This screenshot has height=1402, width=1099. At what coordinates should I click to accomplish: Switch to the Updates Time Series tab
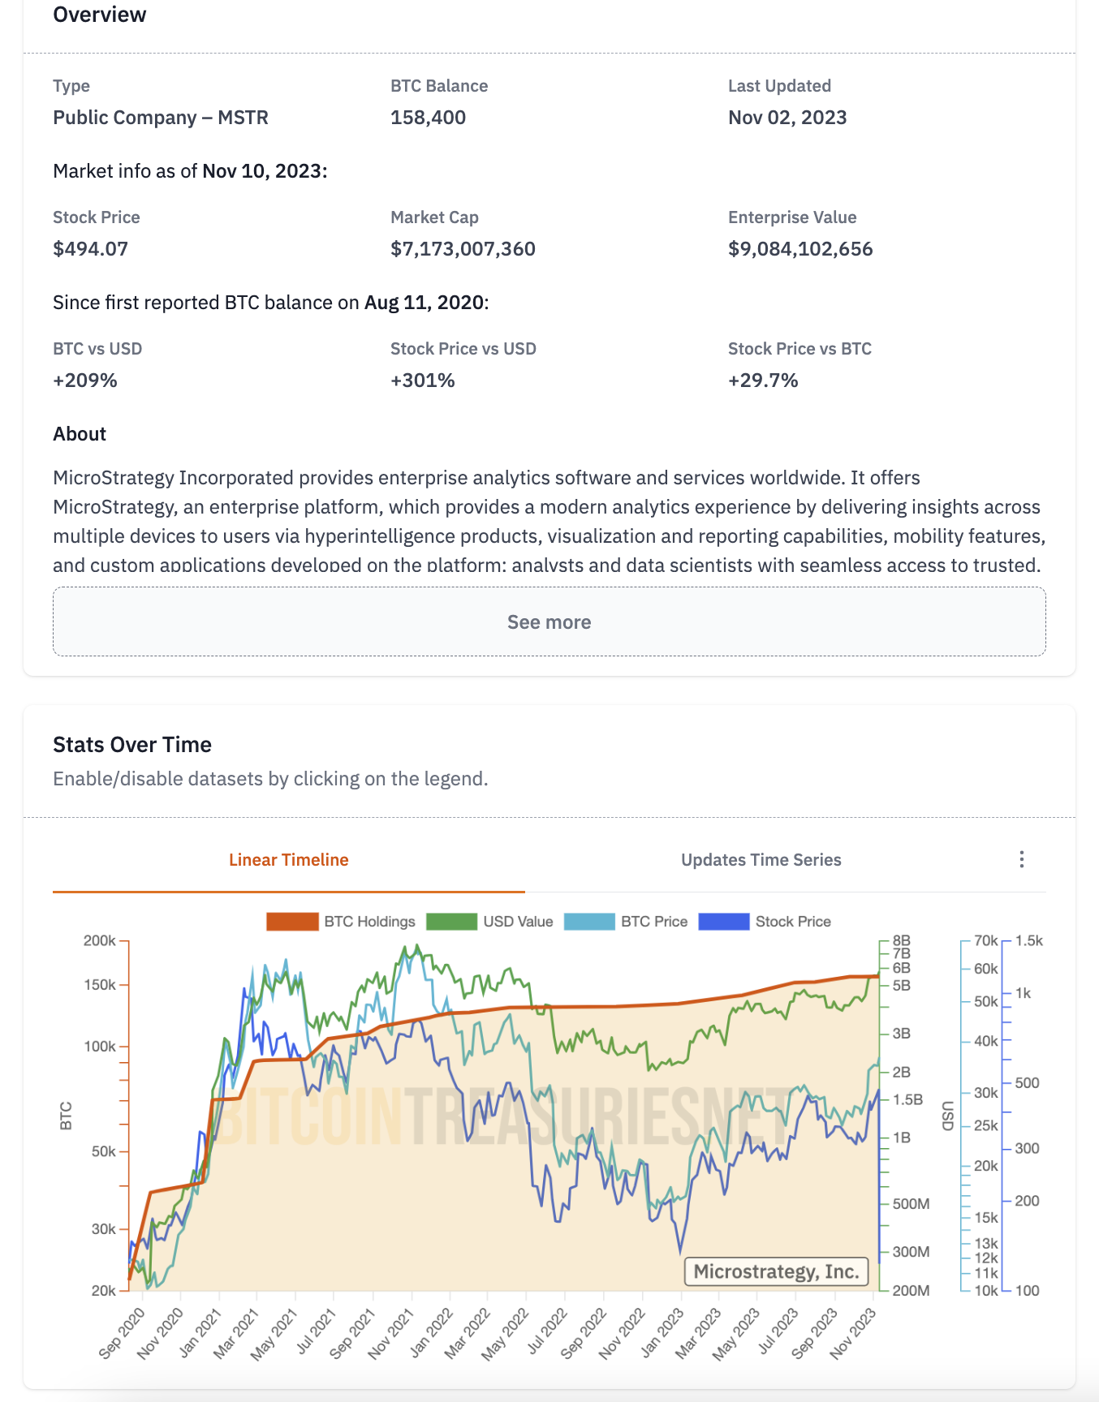[761, 860]
